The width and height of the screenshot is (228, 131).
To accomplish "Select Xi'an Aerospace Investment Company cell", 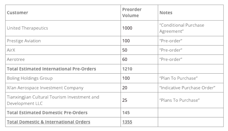I will click(44, 88).
